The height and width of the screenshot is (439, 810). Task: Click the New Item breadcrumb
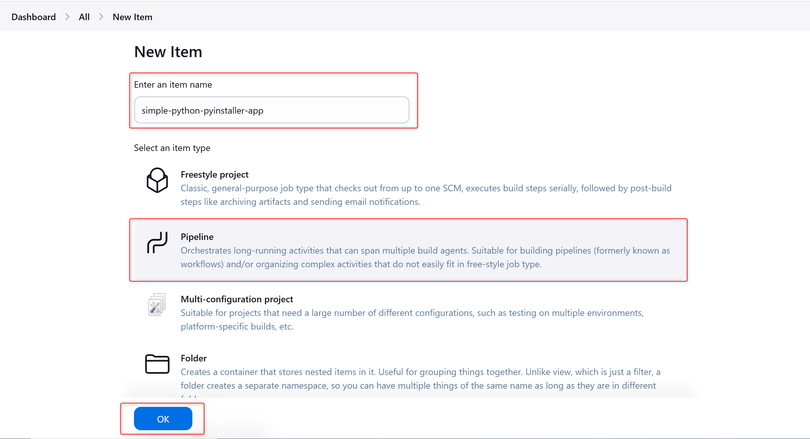tap(132, 17)
